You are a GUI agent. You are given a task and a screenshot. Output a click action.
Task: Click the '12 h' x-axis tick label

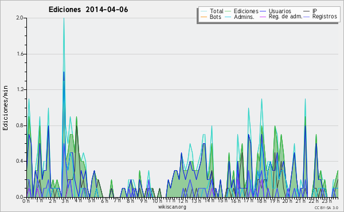[183, 201]
